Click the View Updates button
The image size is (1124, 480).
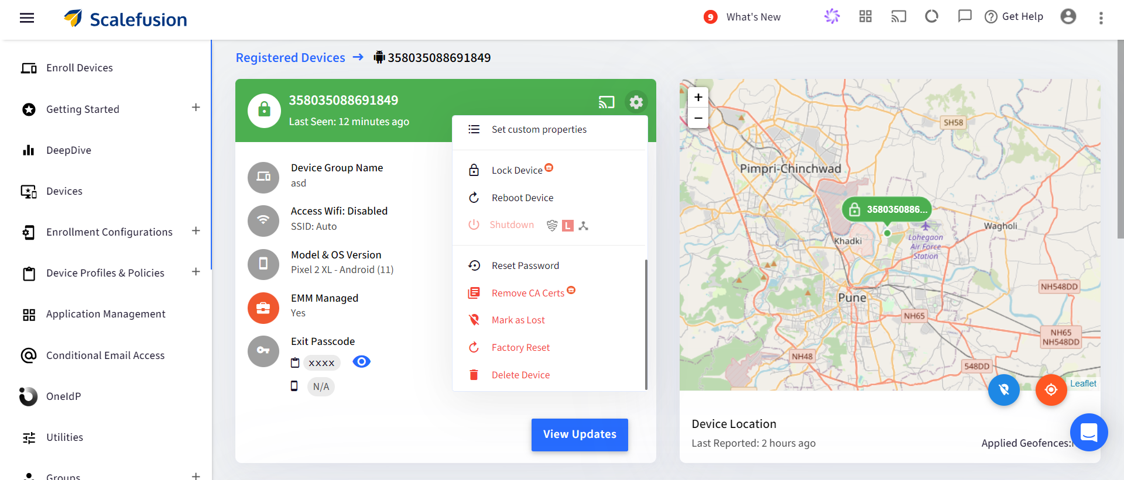click(x=580, y=434)
